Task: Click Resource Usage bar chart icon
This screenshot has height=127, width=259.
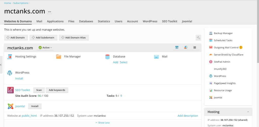Action: [211, 90]
